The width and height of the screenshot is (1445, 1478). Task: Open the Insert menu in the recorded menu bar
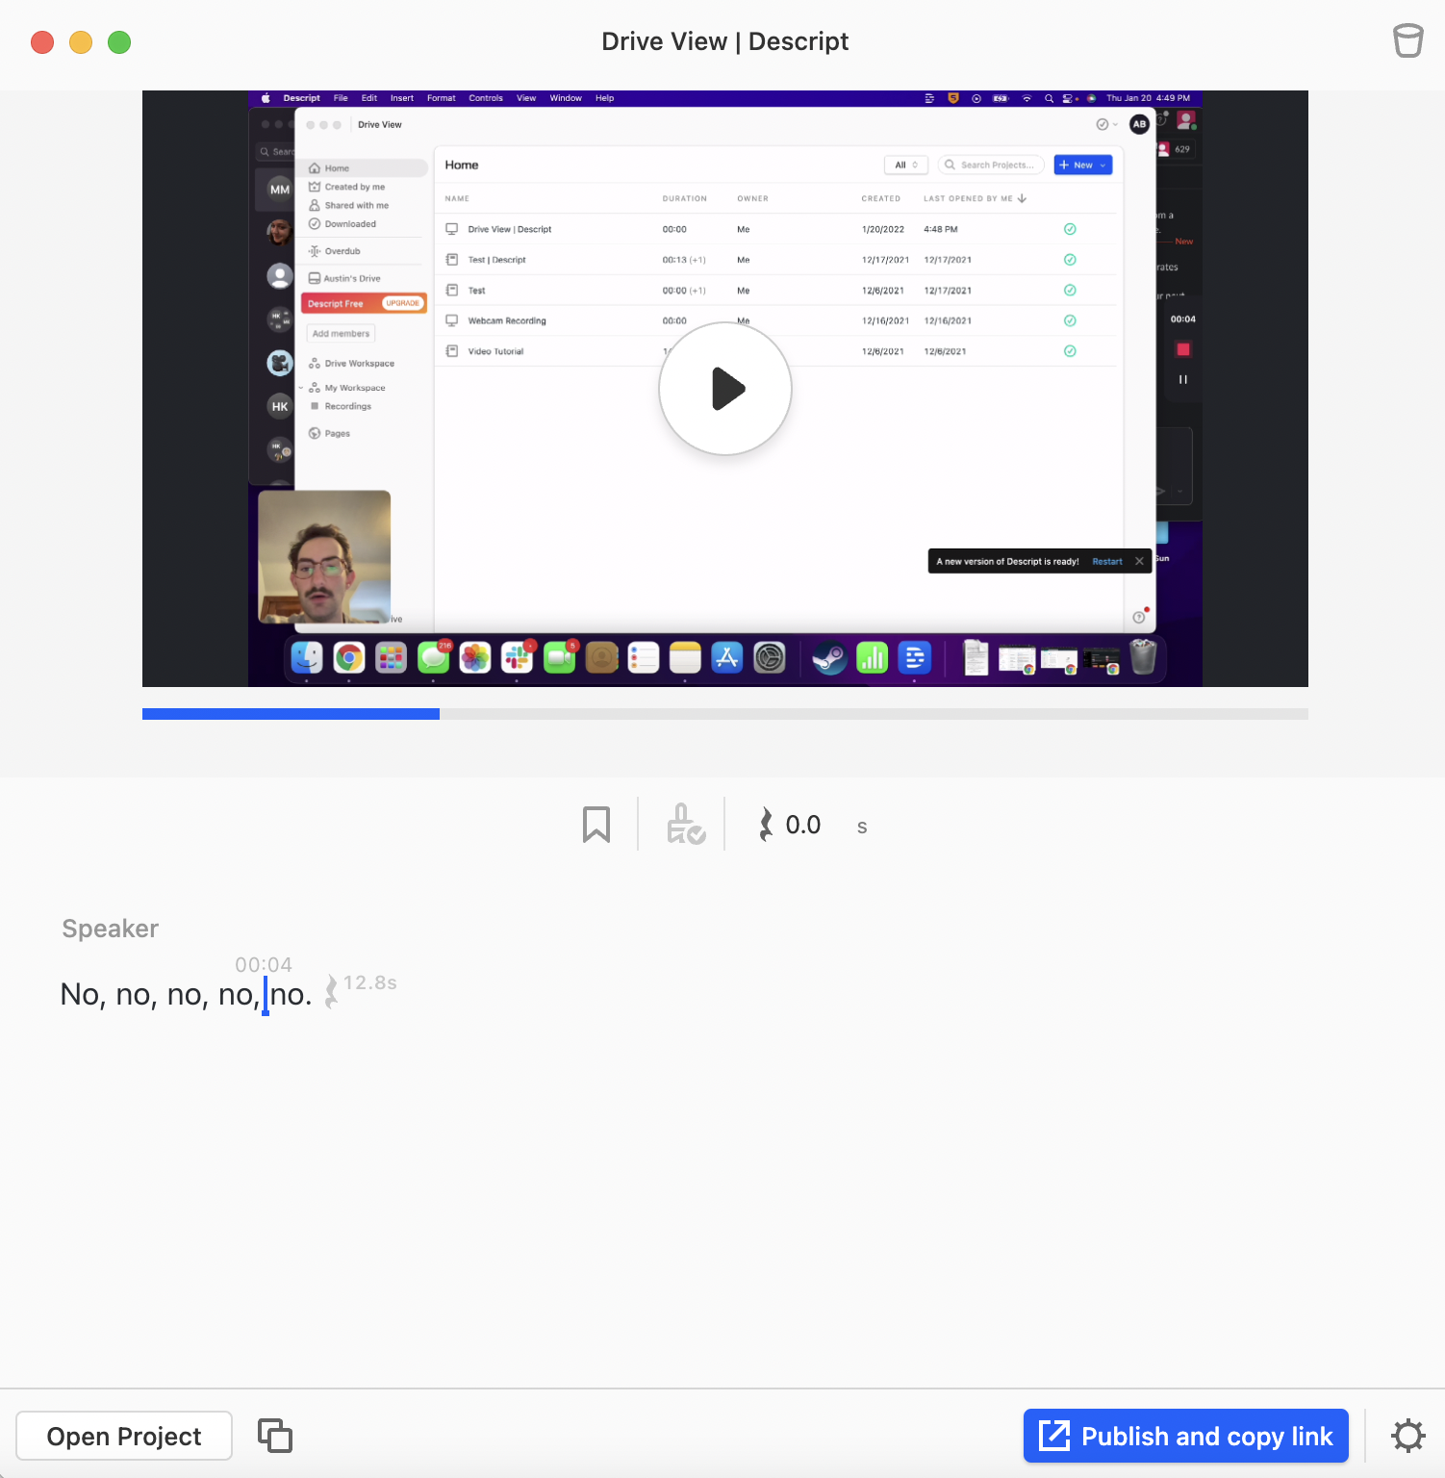(x=401, y=97)
